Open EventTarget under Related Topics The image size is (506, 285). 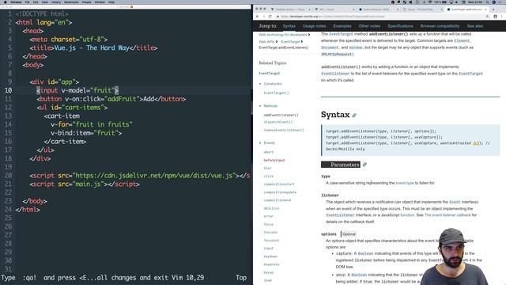269,74
